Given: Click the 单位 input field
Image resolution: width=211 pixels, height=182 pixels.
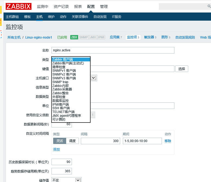Looking at the screenshot, I should pos(132,106).
